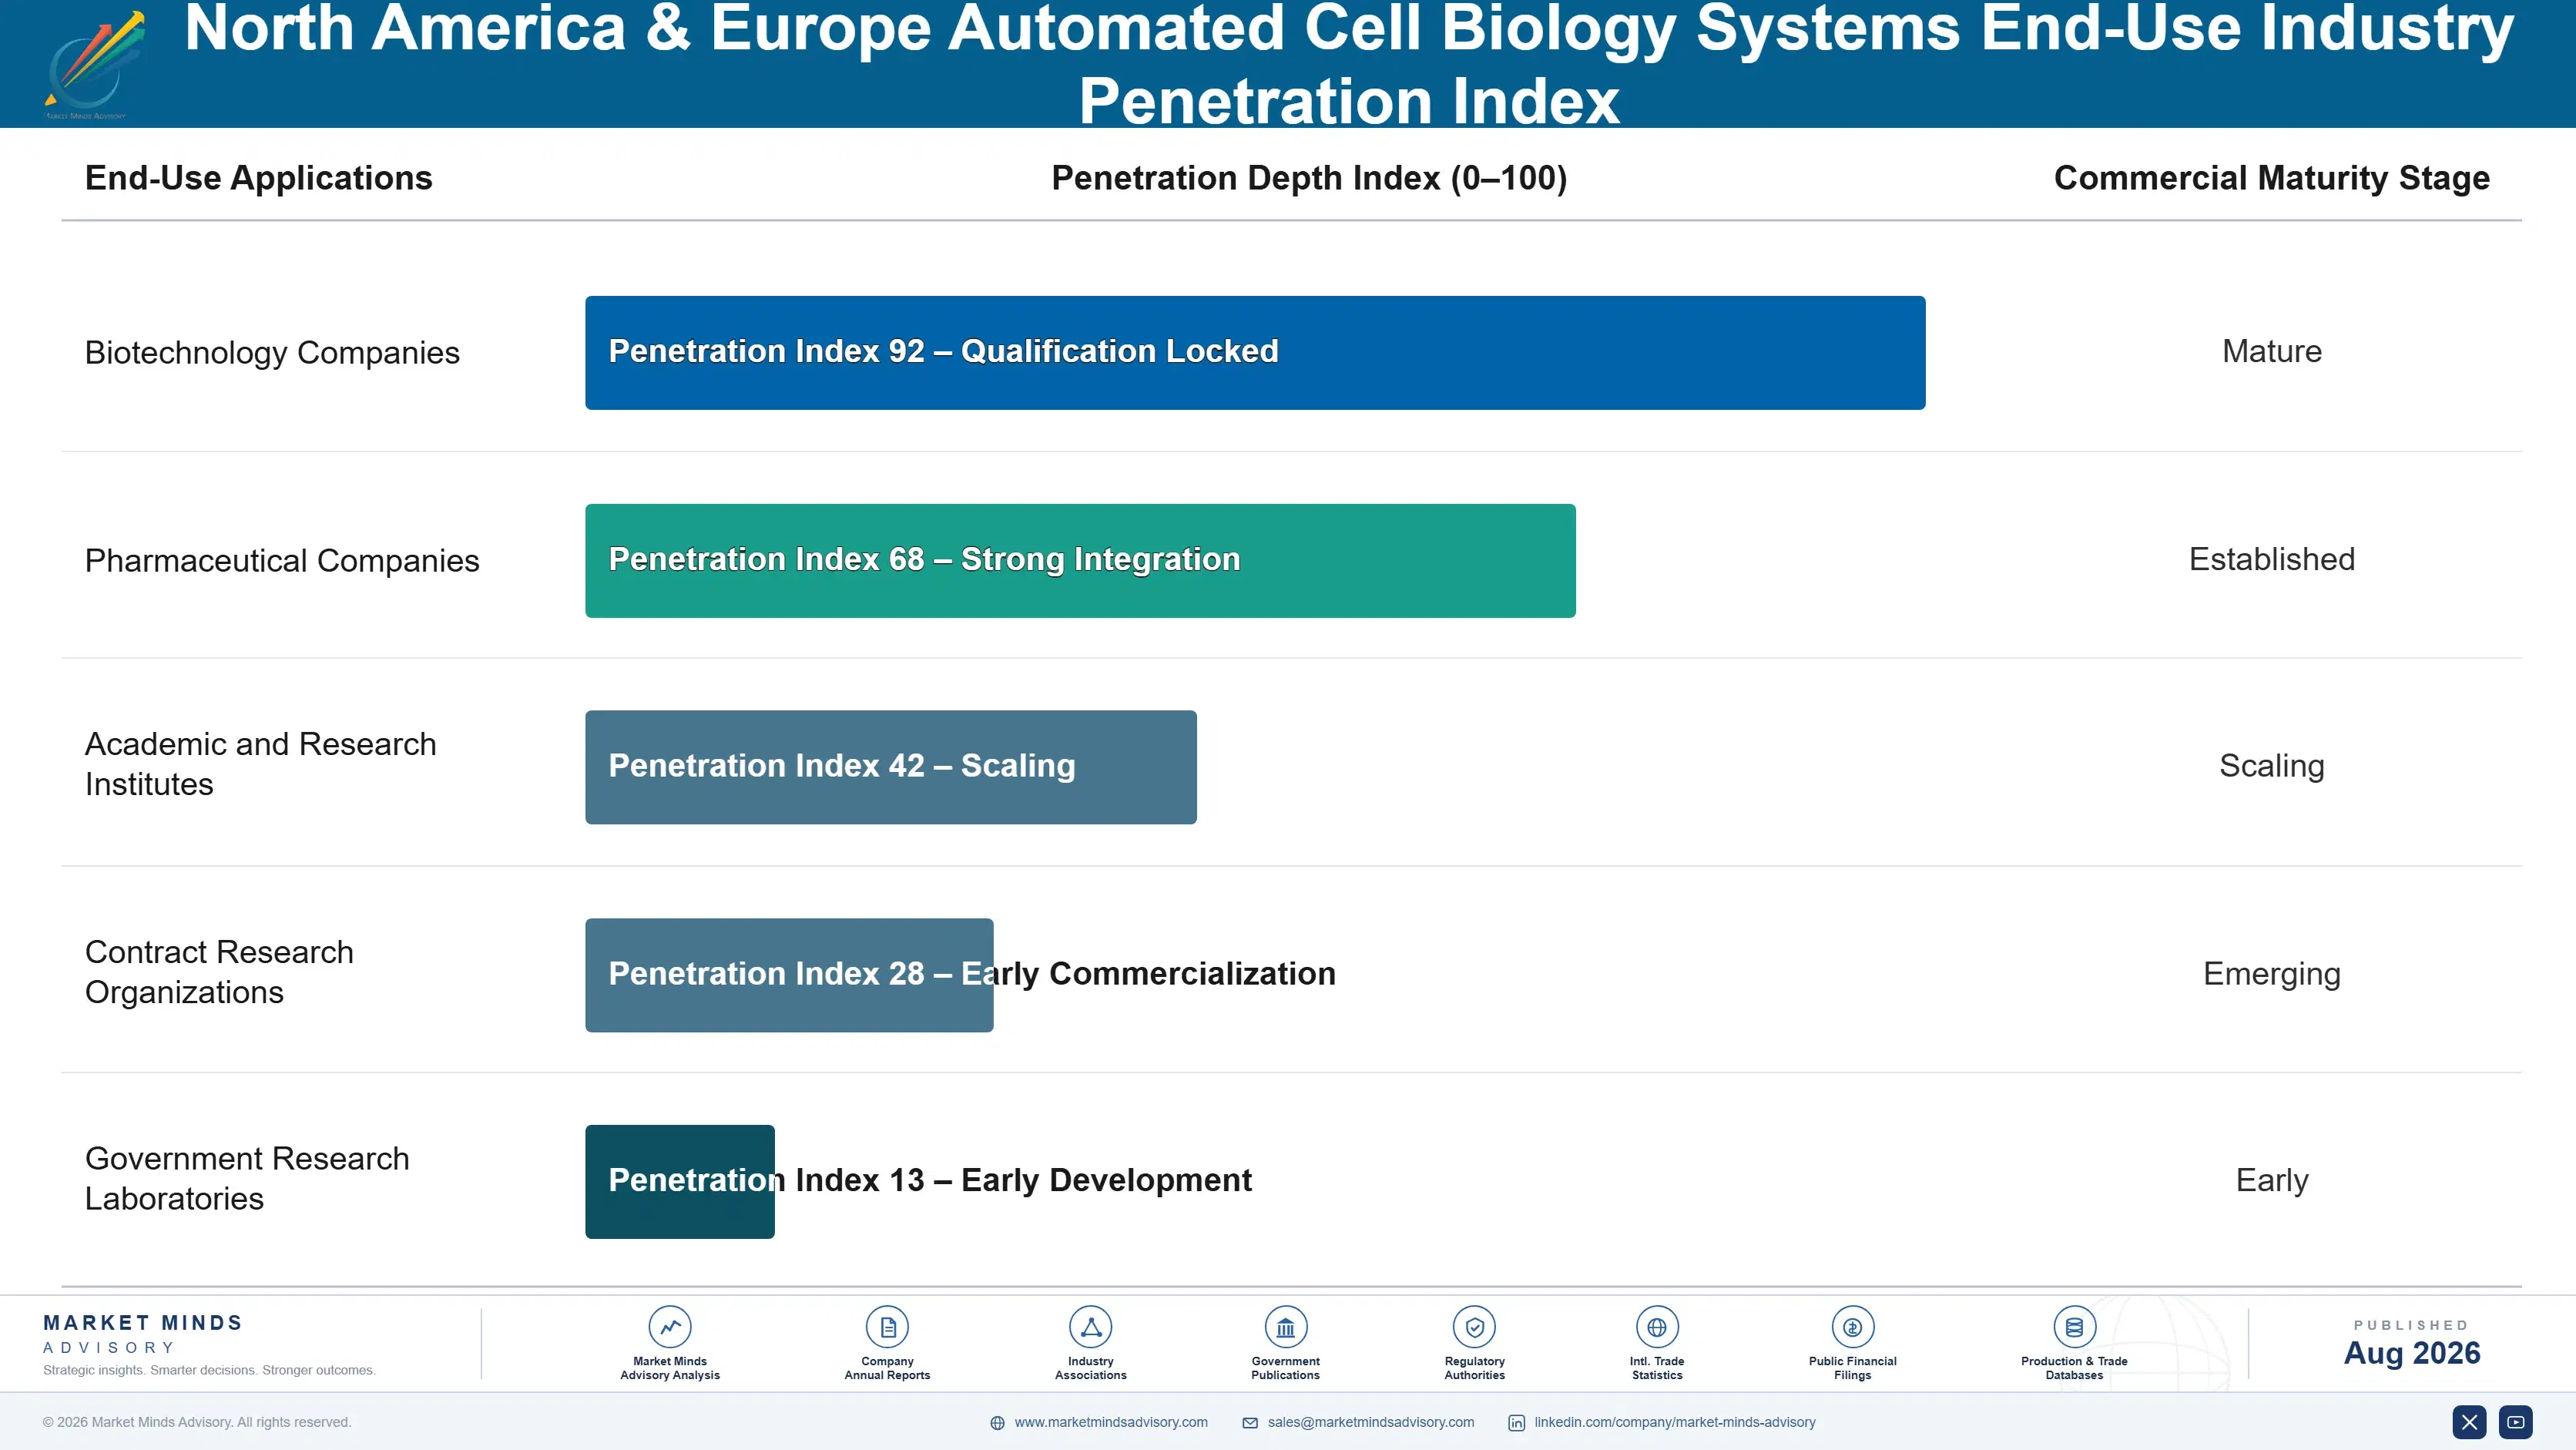Click the Market Minds Advisory Analysis icon
2576x1450 pixels.
[669, 1327]
